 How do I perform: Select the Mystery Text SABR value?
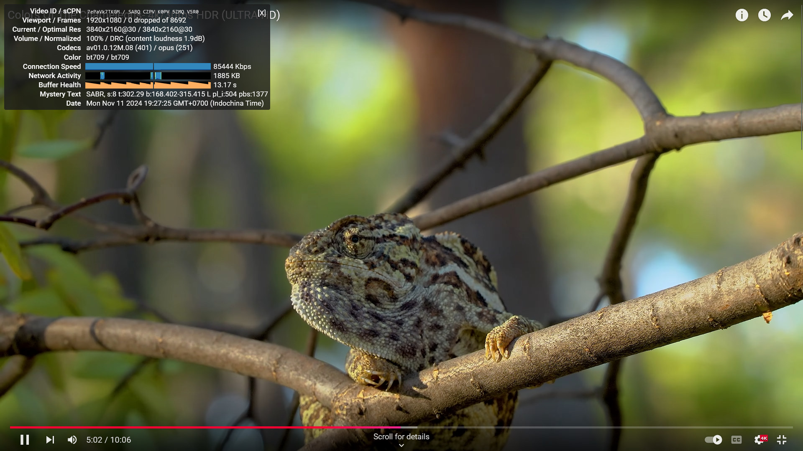(177, 94)
